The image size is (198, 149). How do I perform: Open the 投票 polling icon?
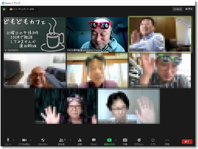point(80,142)
